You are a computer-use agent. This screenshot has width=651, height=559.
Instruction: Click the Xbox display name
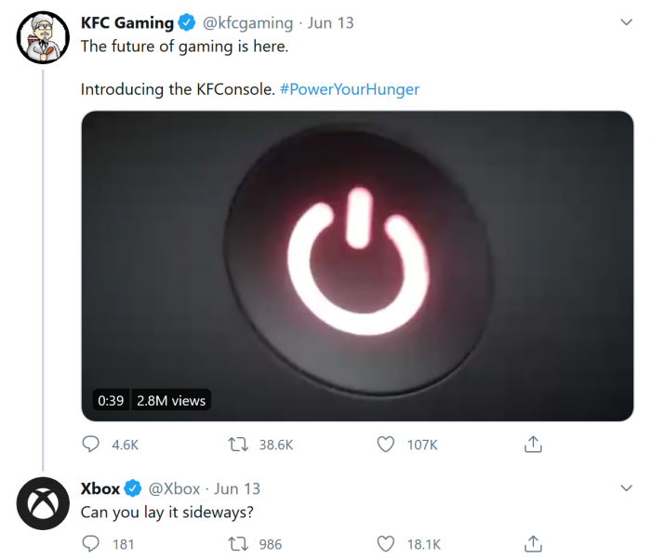pos(100,488)
